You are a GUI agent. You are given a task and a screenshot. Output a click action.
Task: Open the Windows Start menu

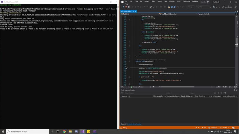[x=3, y=132]
